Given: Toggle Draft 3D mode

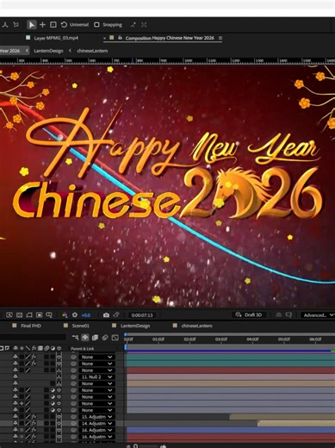Looking at the screenshot, I should tap(249, 314).
